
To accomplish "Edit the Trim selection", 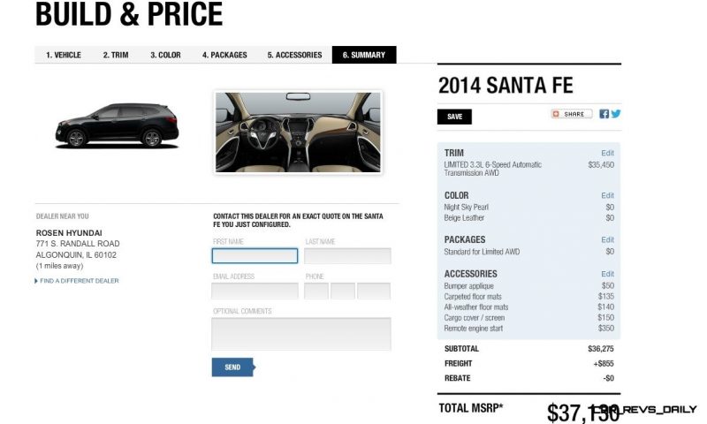I will (x=607, y=153).
